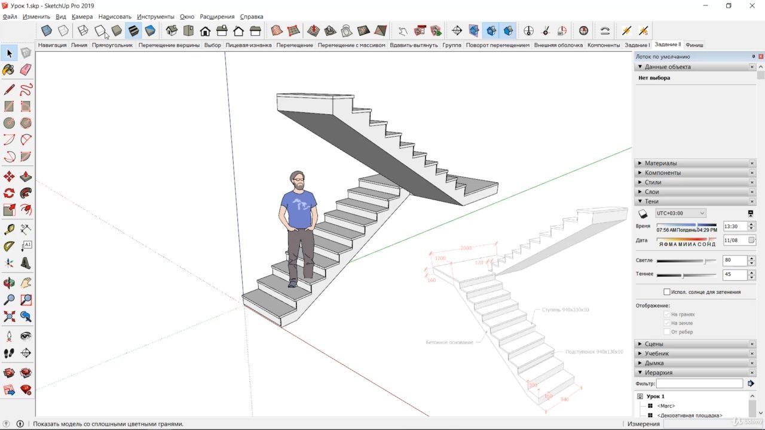Open the Расширения menu

pyautogui.click(x=217, y=17)
